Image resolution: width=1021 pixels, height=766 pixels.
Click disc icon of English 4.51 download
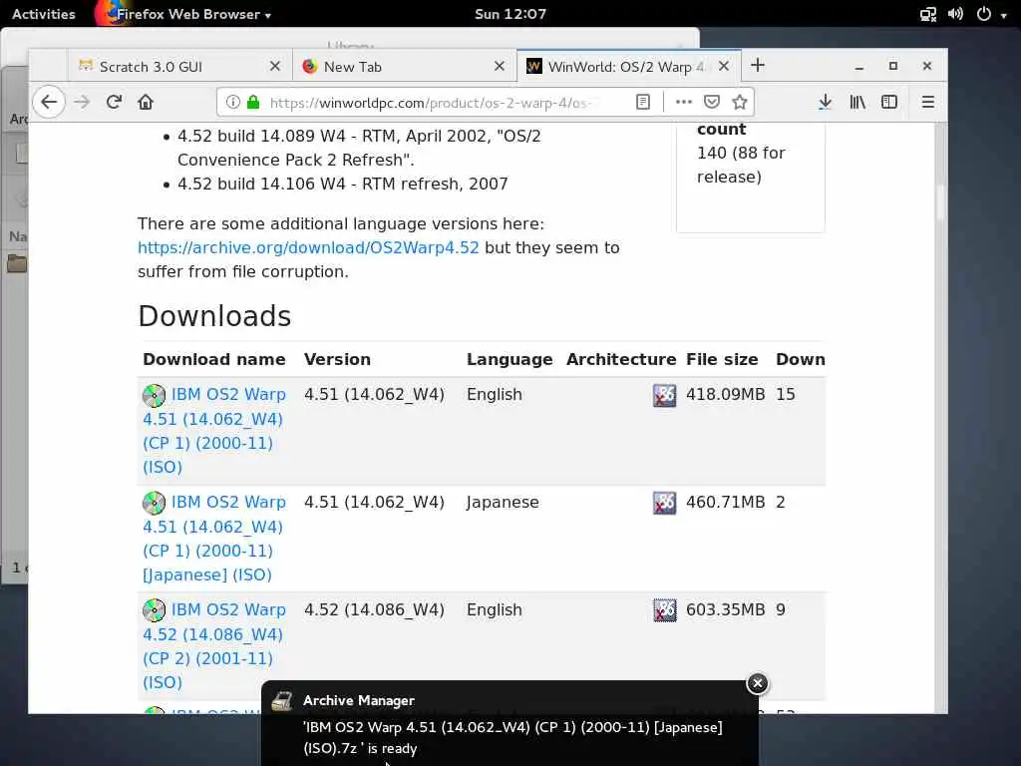tap(155, 395)
